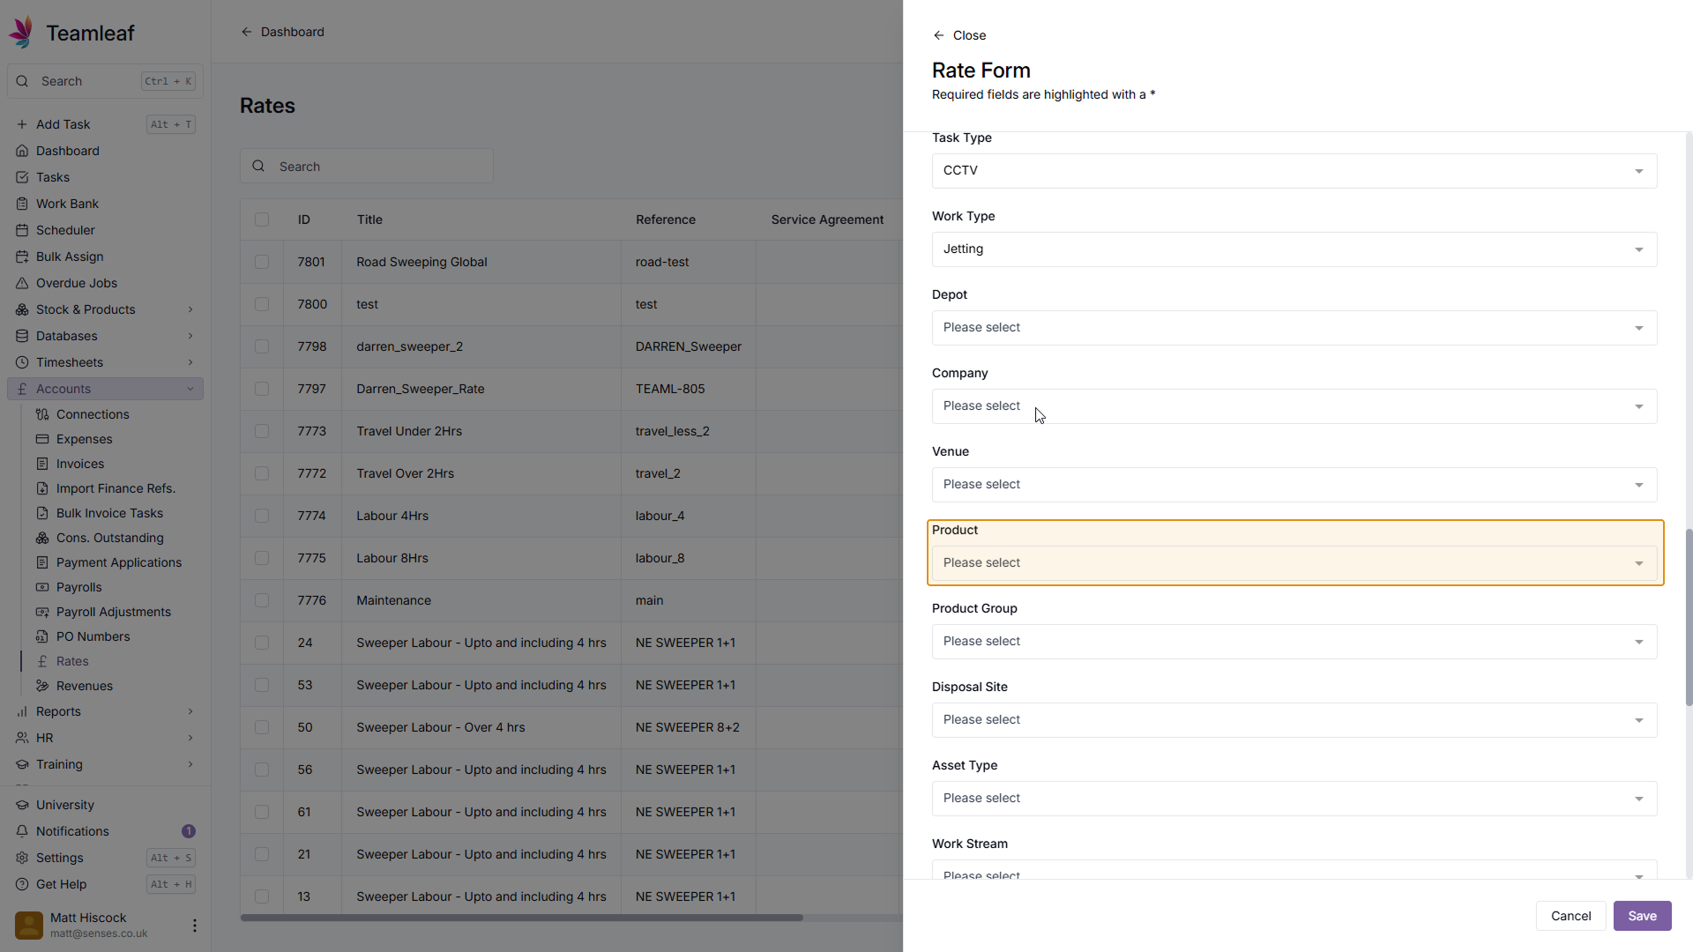1693x952 pixels.
Task: Select all rates with header checkbox
Action: (x=262, y=219)
